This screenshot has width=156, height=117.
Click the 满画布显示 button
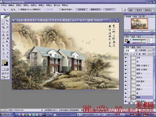tap(95, 10)
